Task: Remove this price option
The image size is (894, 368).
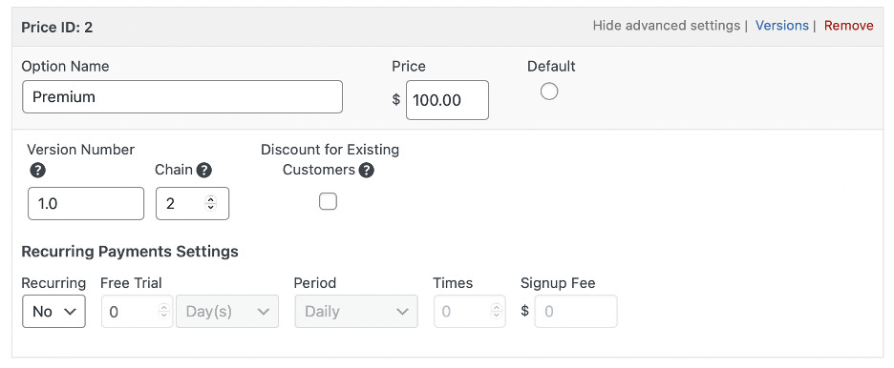Action: 848,26
